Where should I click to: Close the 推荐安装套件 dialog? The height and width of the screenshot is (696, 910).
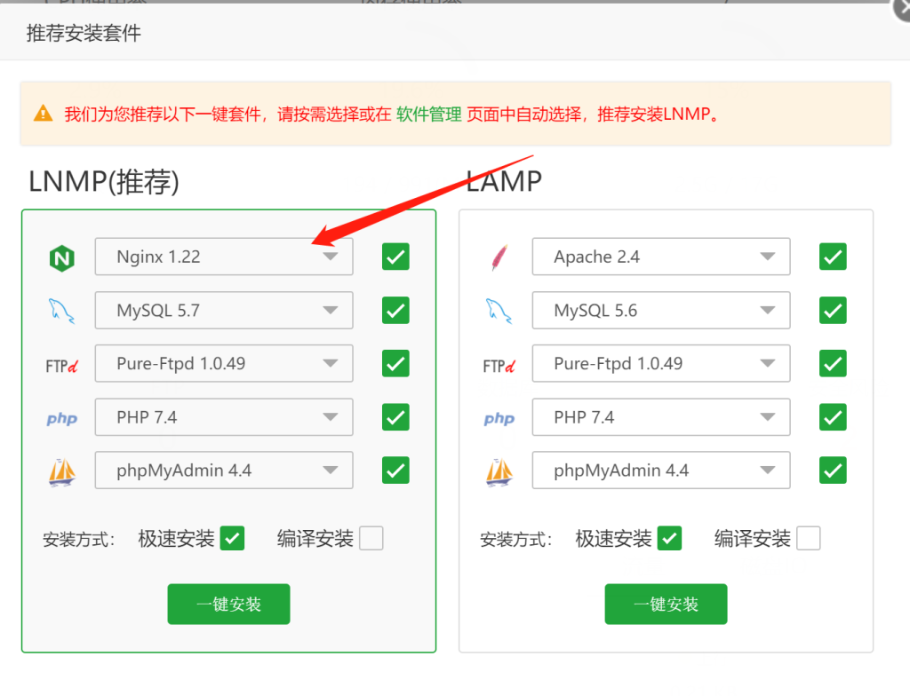902,9
